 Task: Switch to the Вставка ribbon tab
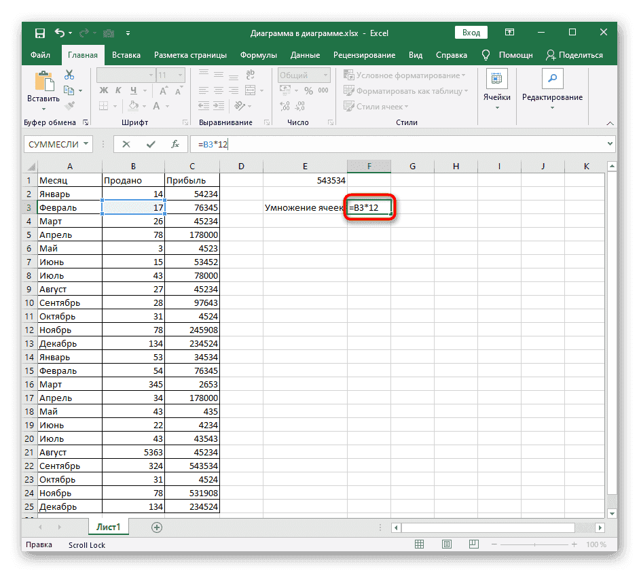[x=126, y=55]
